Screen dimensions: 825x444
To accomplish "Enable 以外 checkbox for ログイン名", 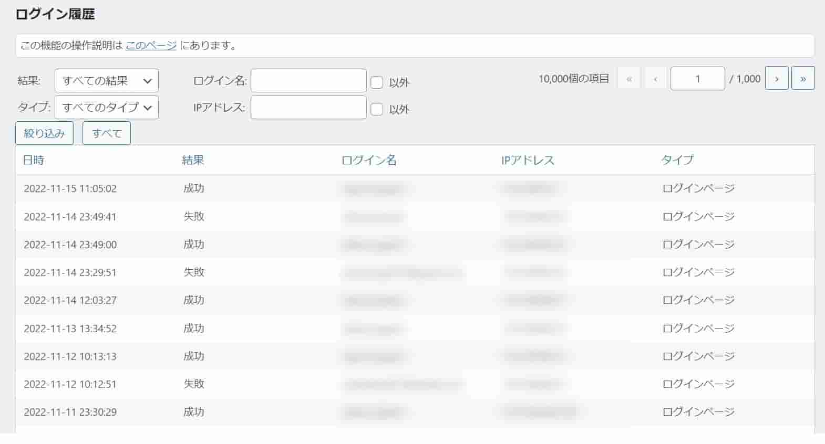I will (x=377, y=82).
